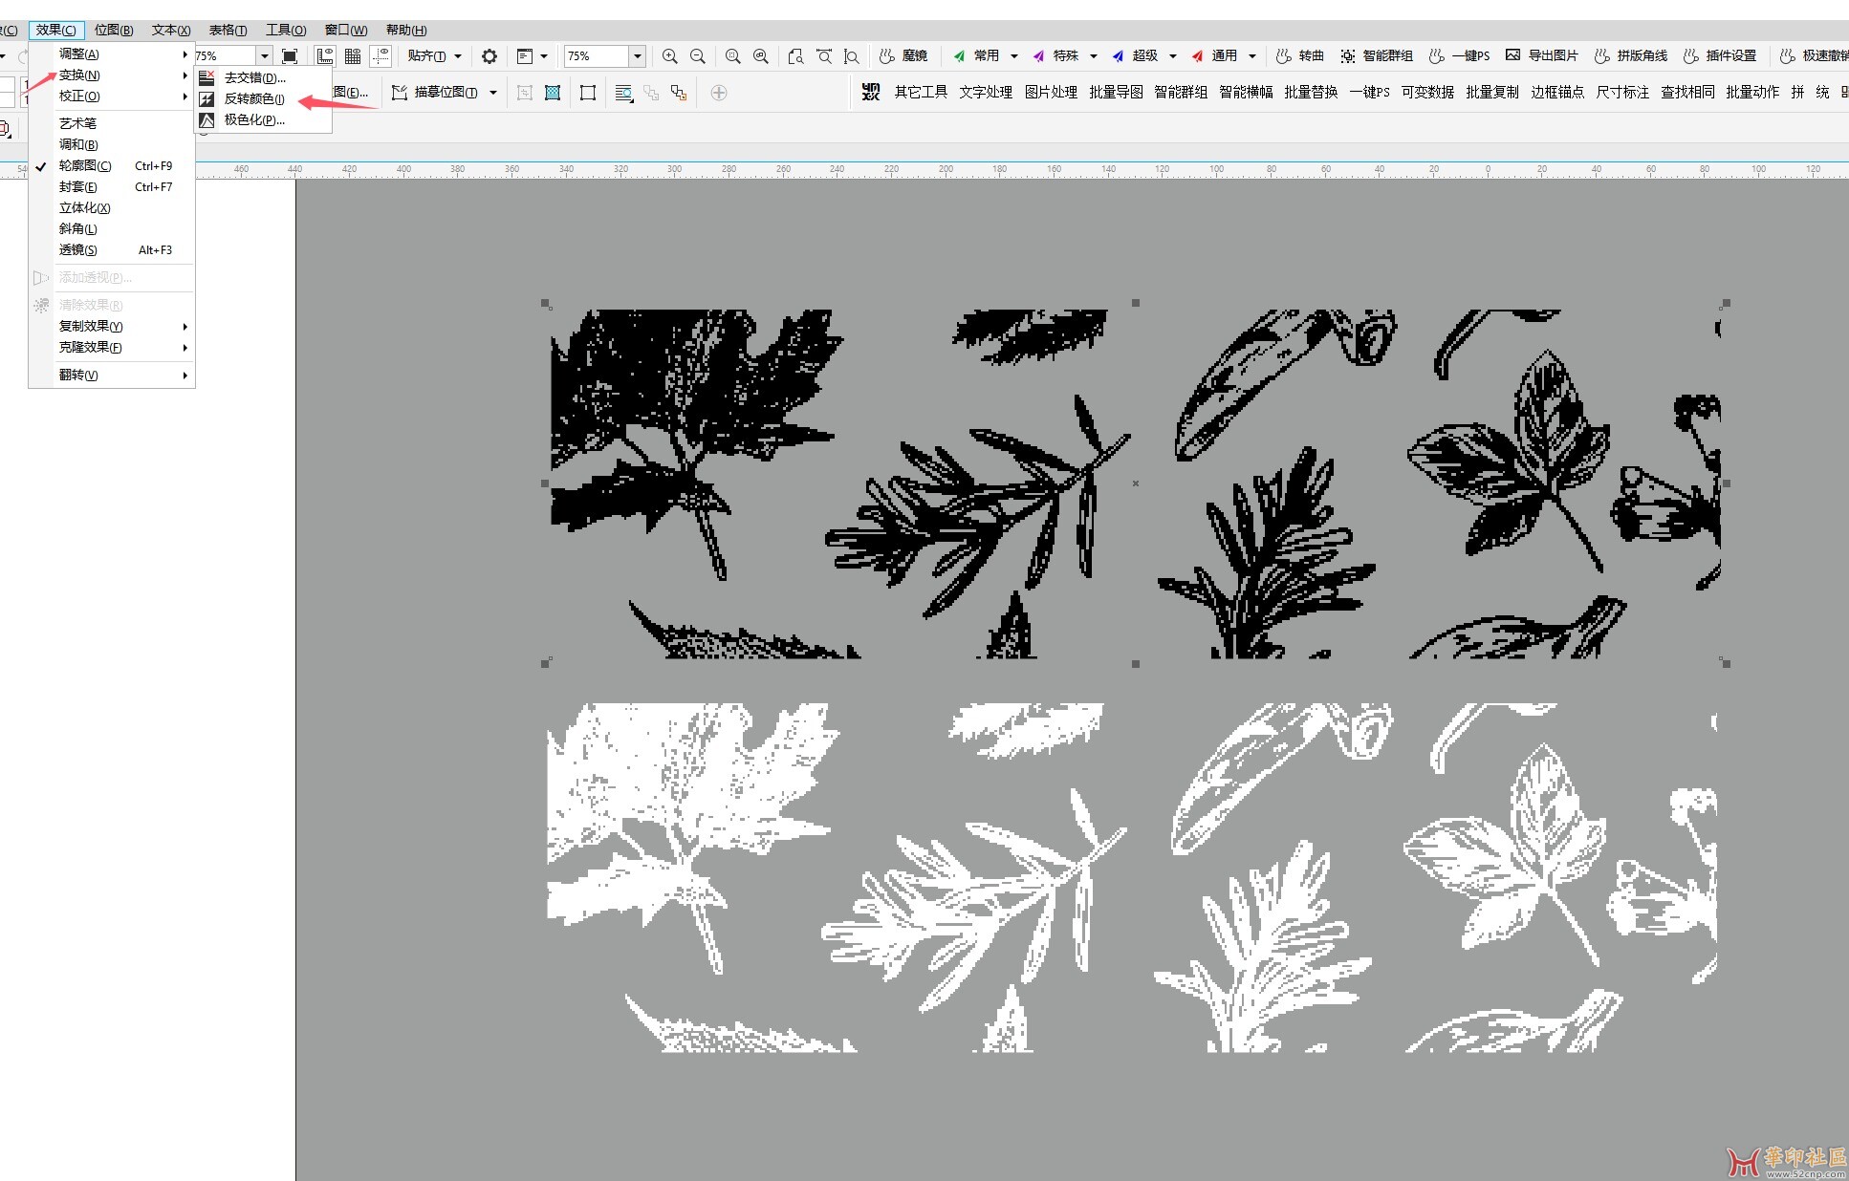Open the 工具(O) menu
Viewport: 1849px width, 1181px height.
pyautogui.click(x=286, y=31)
